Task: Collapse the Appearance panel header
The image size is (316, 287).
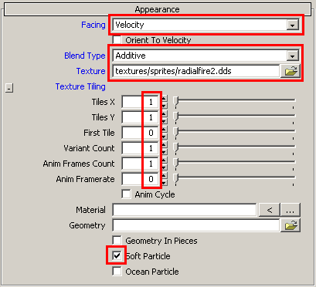Action: point(158,9)
